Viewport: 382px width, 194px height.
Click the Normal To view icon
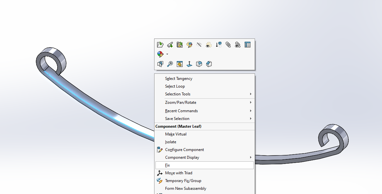tap(189, 64)
